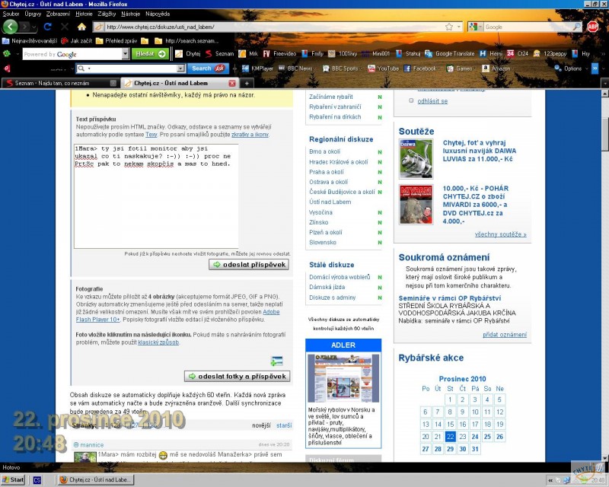Open the Domácí výroba woblerů discussion
Image resolution: width=609 pixels, height=487 pixels.
(340, 277)
